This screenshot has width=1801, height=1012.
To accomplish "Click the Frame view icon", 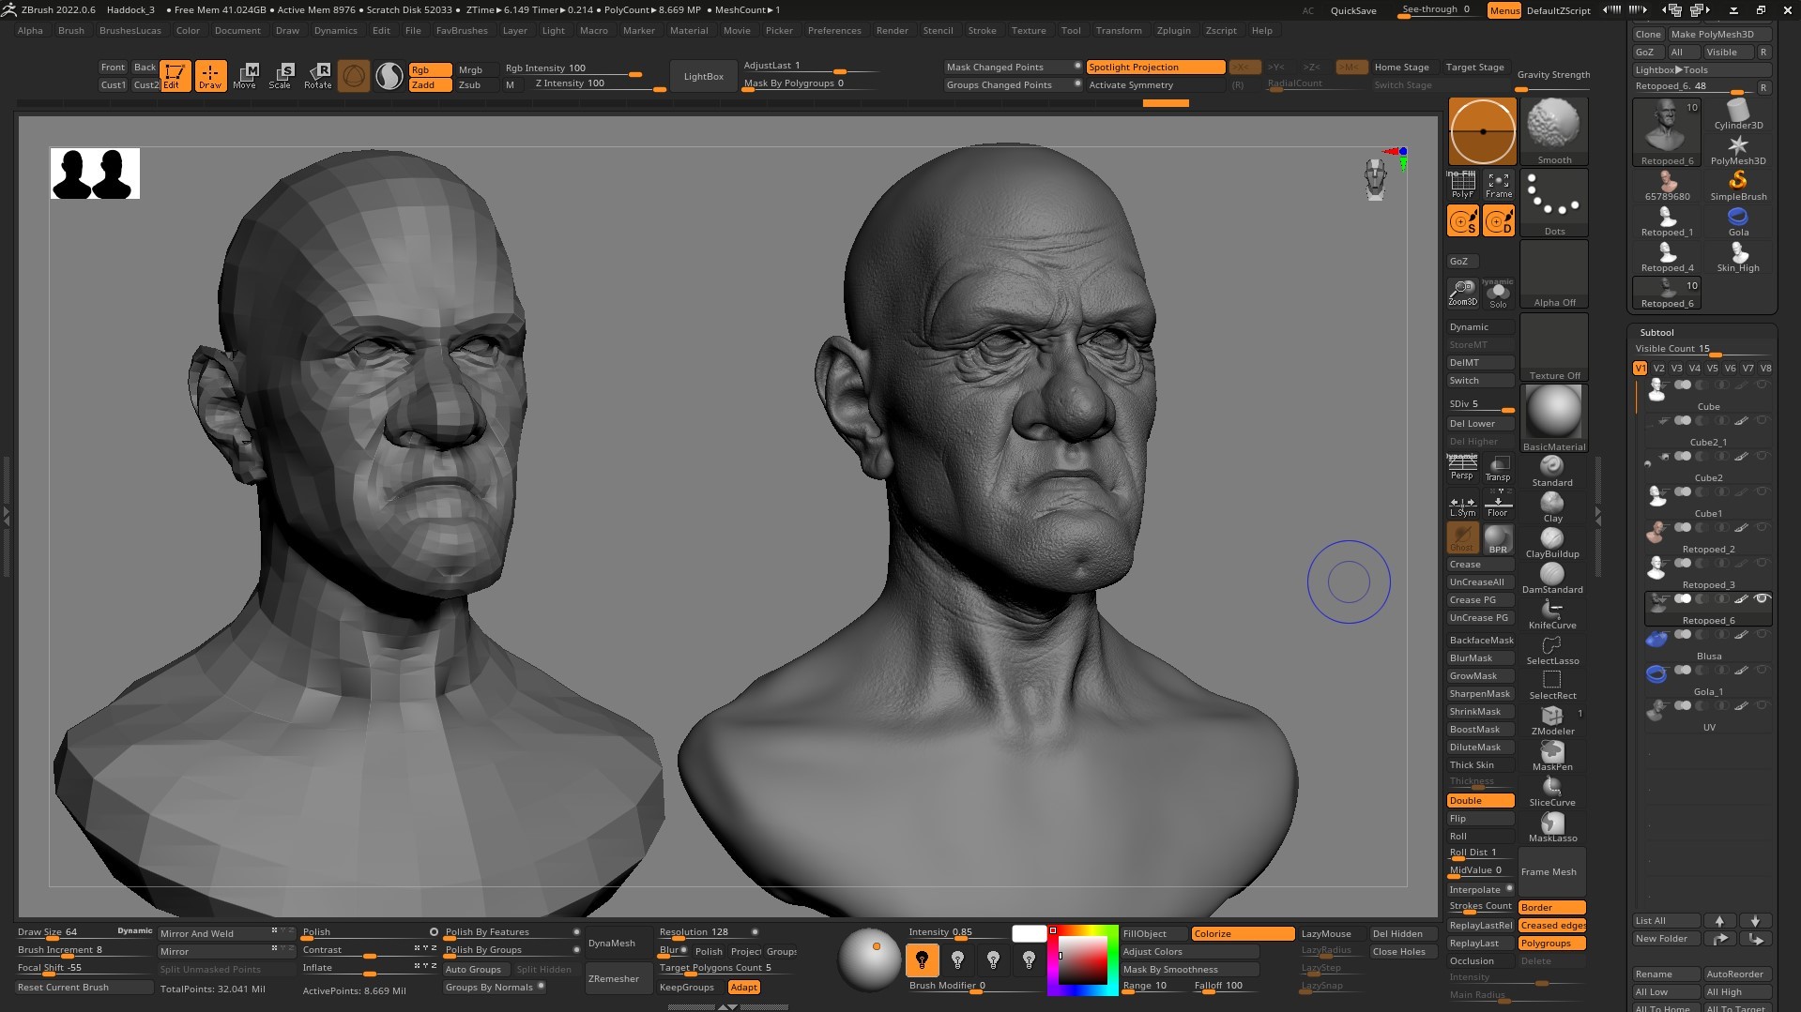I will point(1498,186).
